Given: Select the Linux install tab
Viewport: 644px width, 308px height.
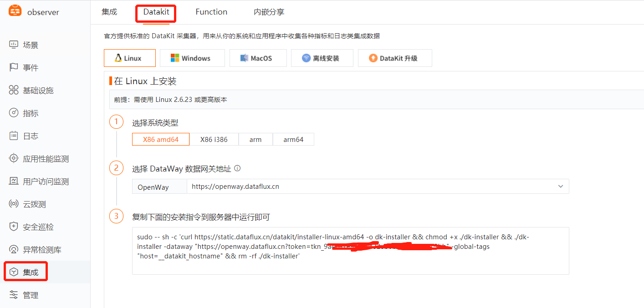Looking at the screenshot, I should [130, 58].
